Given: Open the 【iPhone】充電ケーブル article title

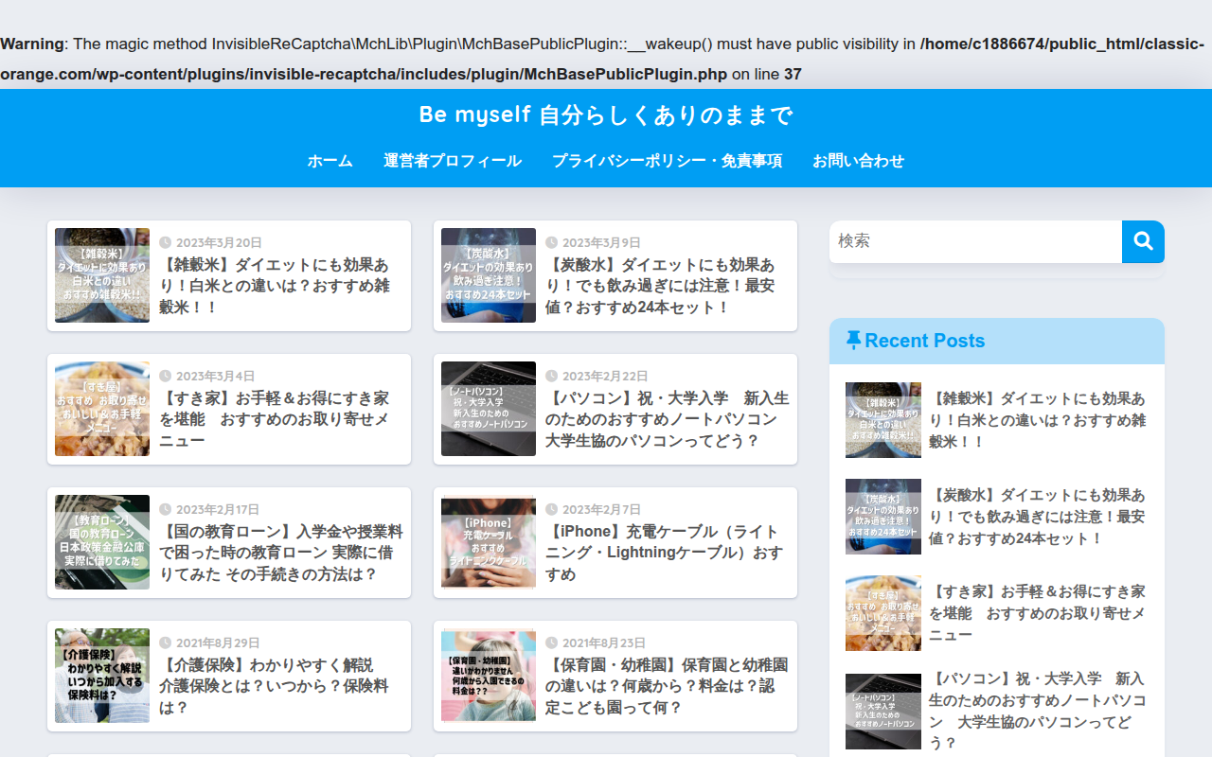Looking at the screenshot, I should [665, 553].
